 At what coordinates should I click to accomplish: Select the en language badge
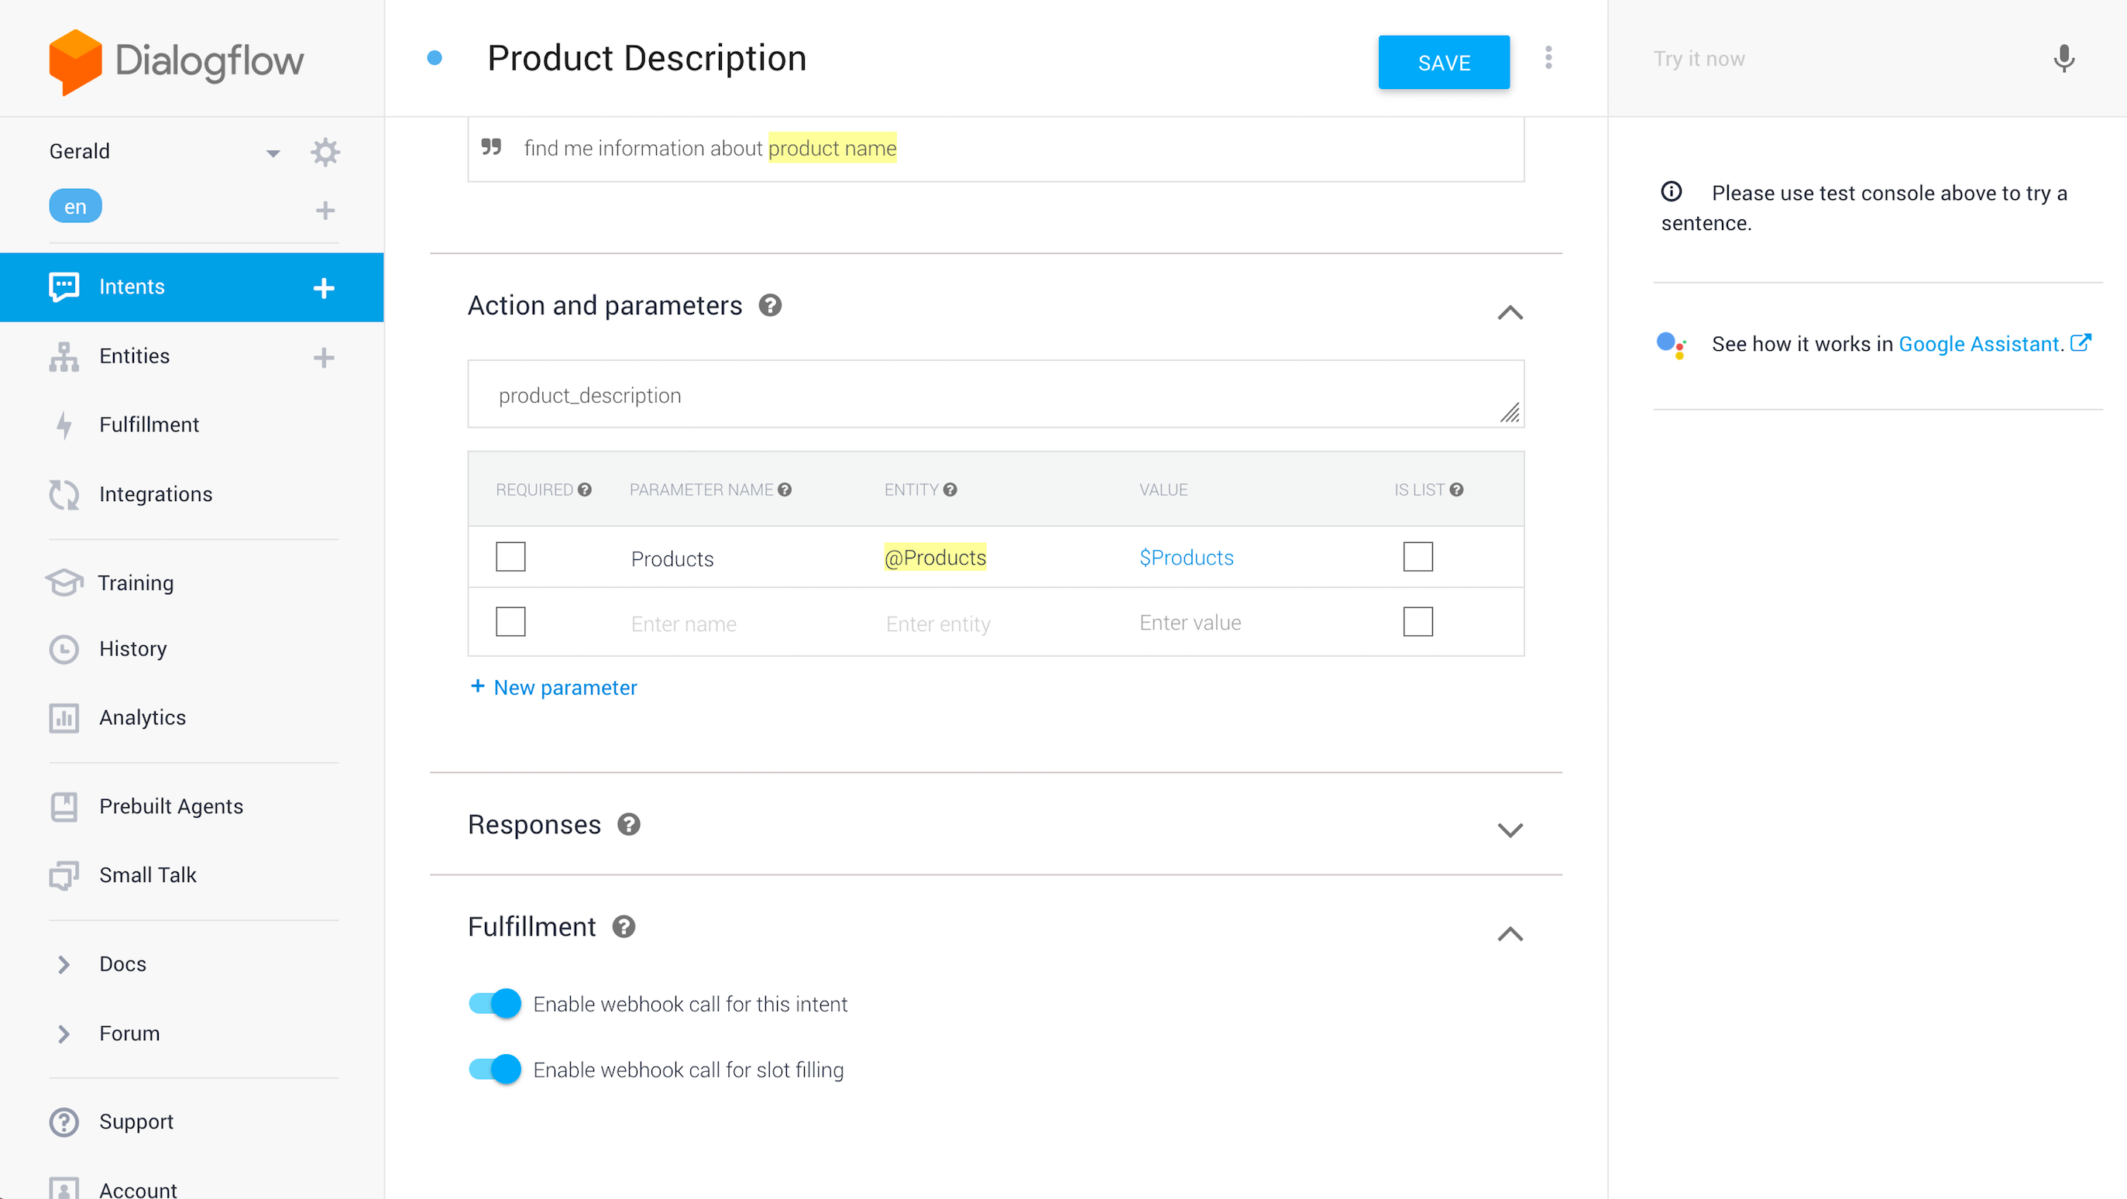(x=75, y=207)
